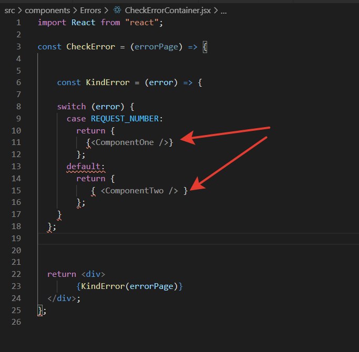
Task: Click 'KindError' declaration on line 6
Action: 108,82
